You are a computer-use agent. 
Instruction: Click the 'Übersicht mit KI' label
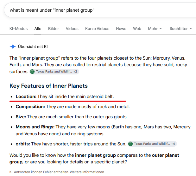click(33, 47)
